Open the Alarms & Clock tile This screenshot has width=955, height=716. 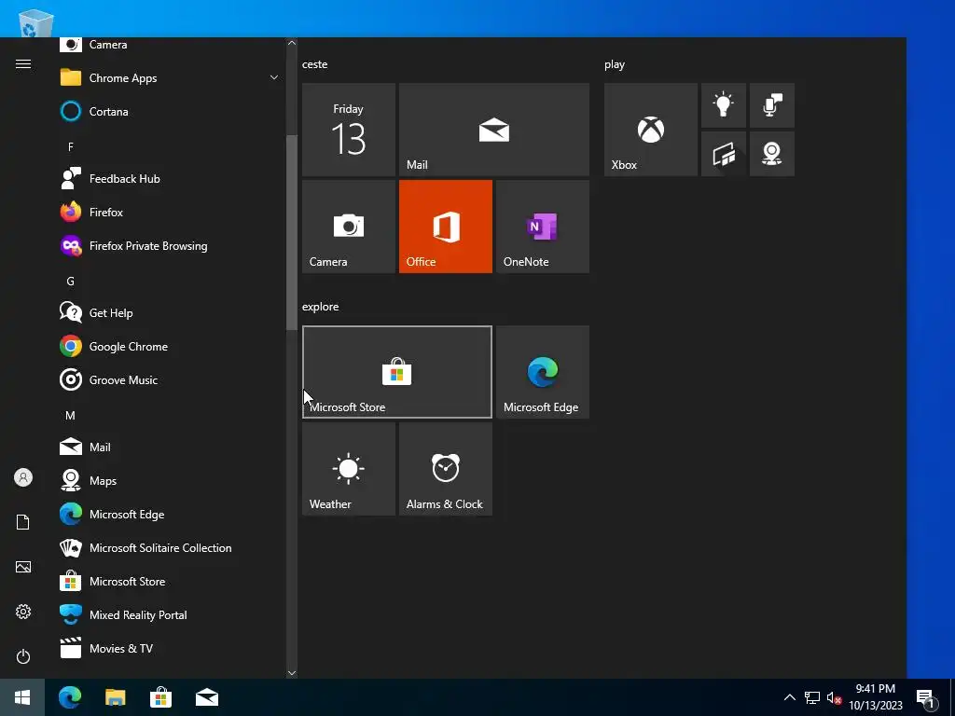click(x=445, y=469)
